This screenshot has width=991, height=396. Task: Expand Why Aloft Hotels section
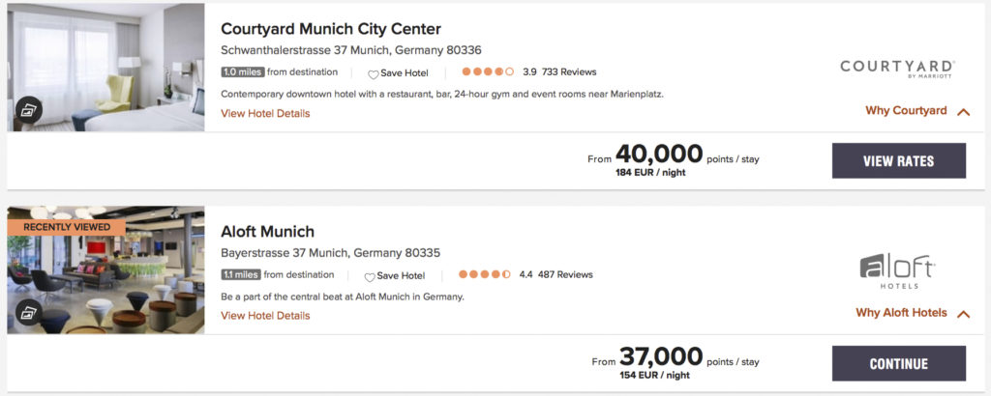(x=901, y=313)
